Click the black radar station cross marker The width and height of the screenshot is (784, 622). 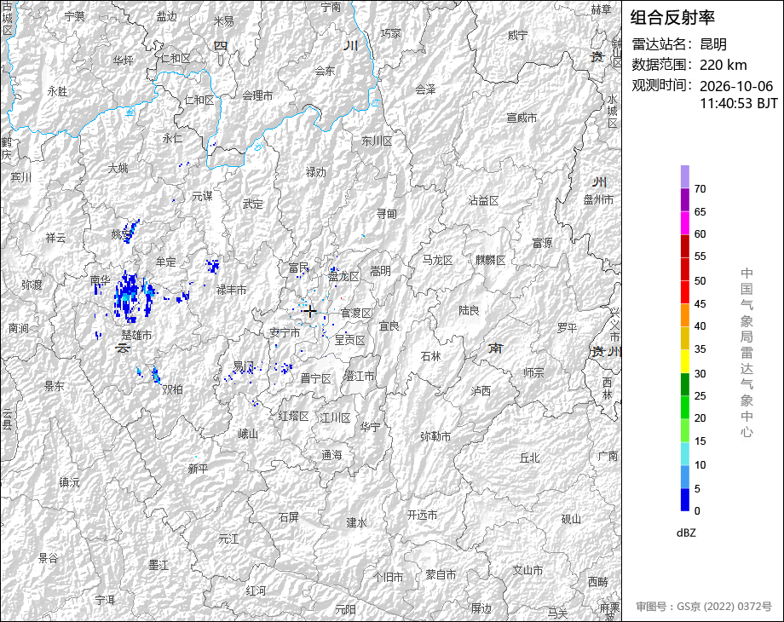[x=309, y=312]
